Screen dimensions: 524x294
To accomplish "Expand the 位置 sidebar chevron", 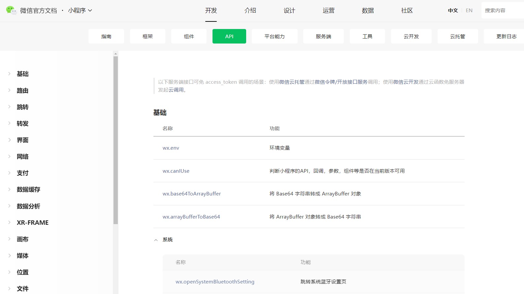I will [9, 272].
